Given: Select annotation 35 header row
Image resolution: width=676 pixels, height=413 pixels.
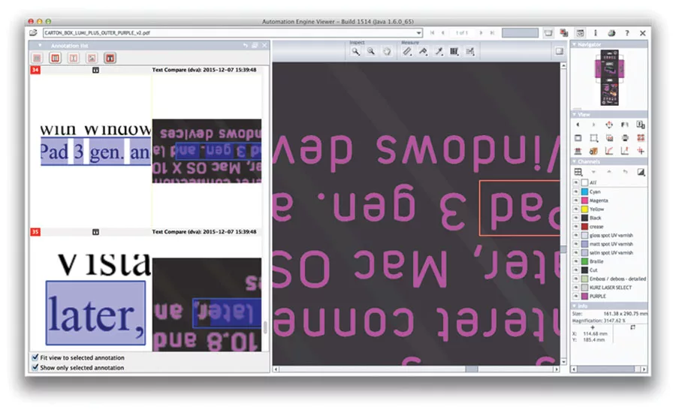Looking at the screenshot, I should click(146, 232).
